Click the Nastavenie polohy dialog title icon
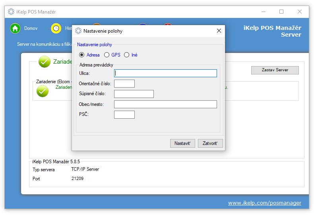314x215 pixels. pyautogui.click(x=78, y=31)
